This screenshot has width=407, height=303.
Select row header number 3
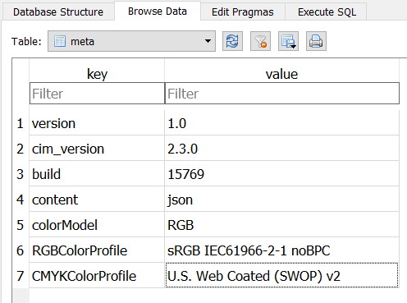(21, 173)
